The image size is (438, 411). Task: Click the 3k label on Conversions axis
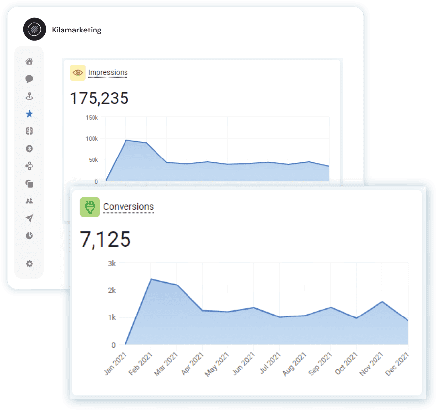point(112,263)
